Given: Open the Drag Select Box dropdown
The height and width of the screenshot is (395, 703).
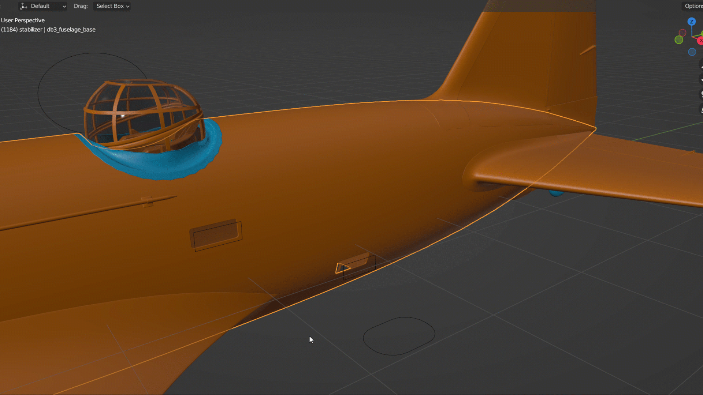Looking at the screenshot, I should coord(112,6).
